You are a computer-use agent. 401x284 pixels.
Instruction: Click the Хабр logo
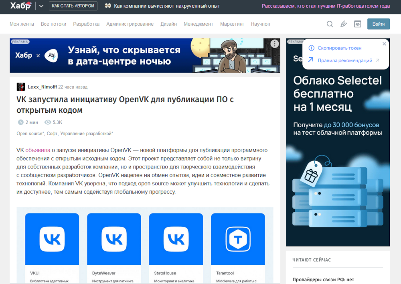20,6
